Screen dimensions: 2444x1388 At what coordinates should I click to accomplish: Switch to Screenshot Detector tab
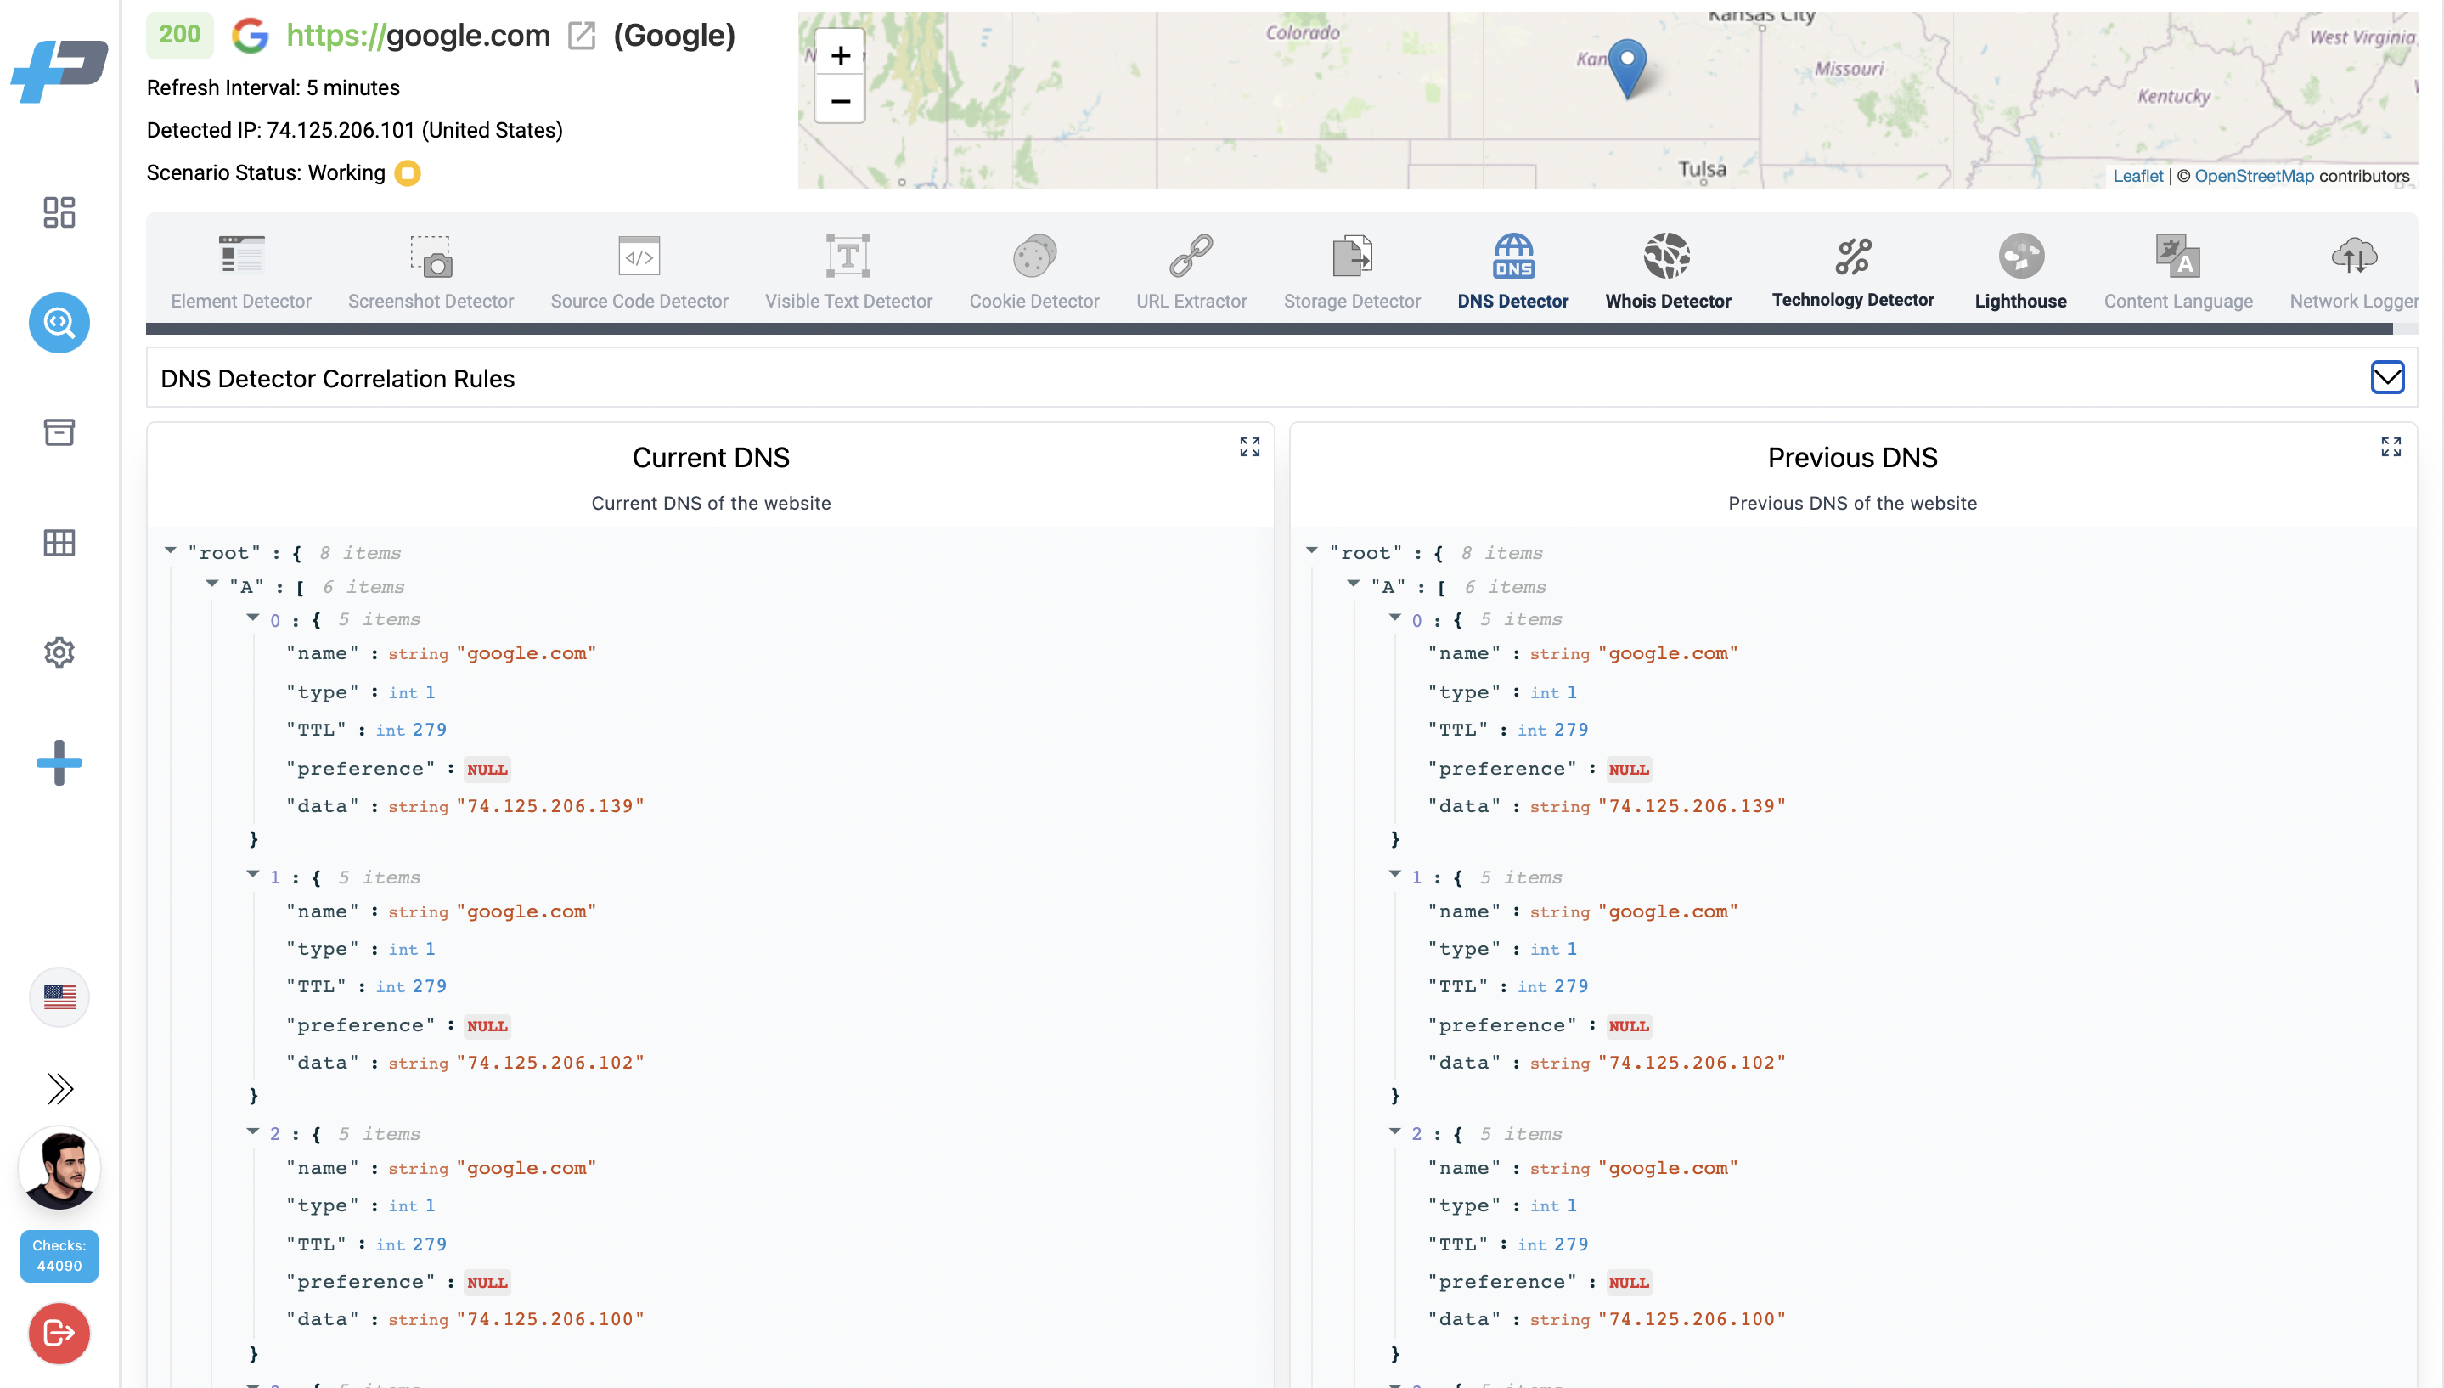(x=431, y=273)
